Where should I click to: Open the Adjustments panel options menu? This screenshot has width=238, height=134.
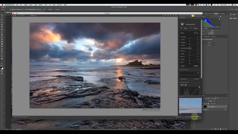click(227, 36)
